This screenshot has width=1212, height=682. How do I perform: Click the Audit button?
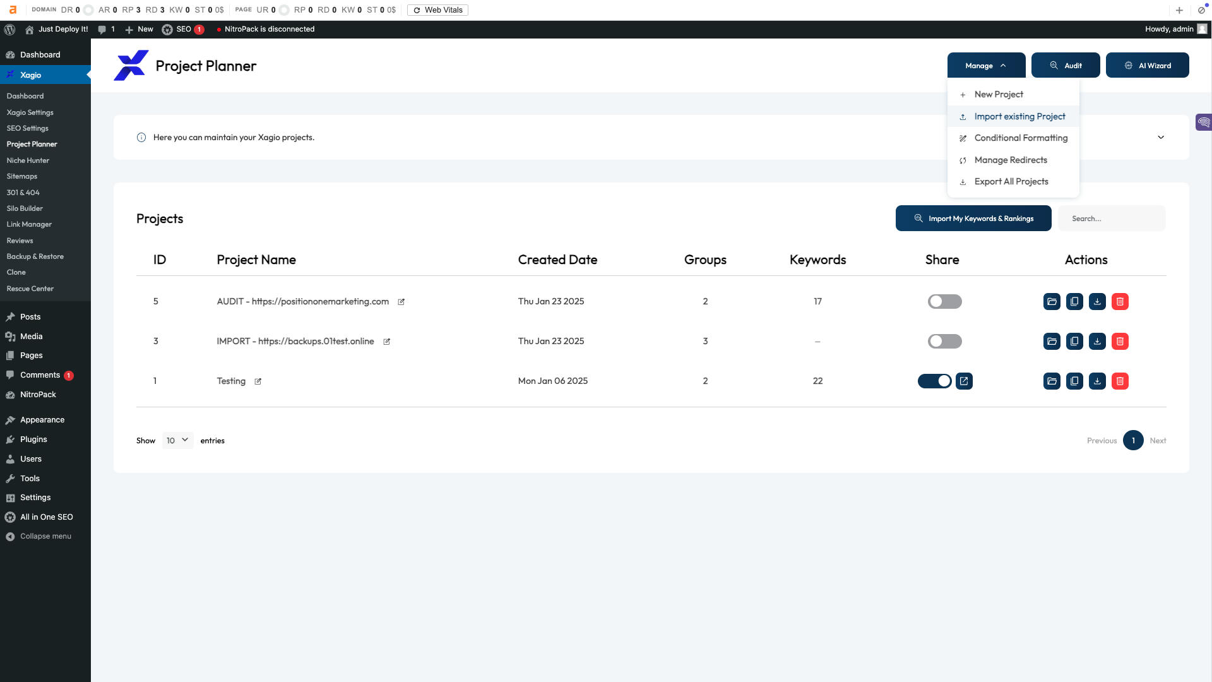(x=1066, y=66)
